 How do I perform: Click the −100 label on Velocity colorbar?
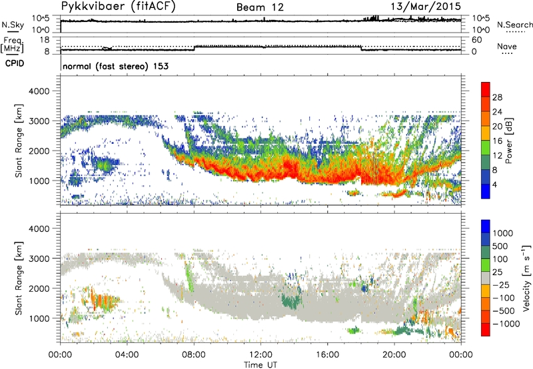504,298
